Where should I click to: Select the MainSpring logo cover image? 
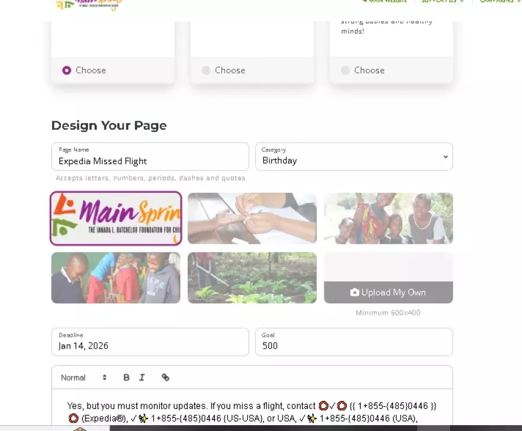point(116,218)
